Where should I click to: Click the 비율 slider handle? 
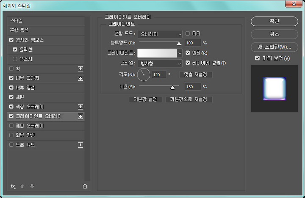[x=172, y=88]
